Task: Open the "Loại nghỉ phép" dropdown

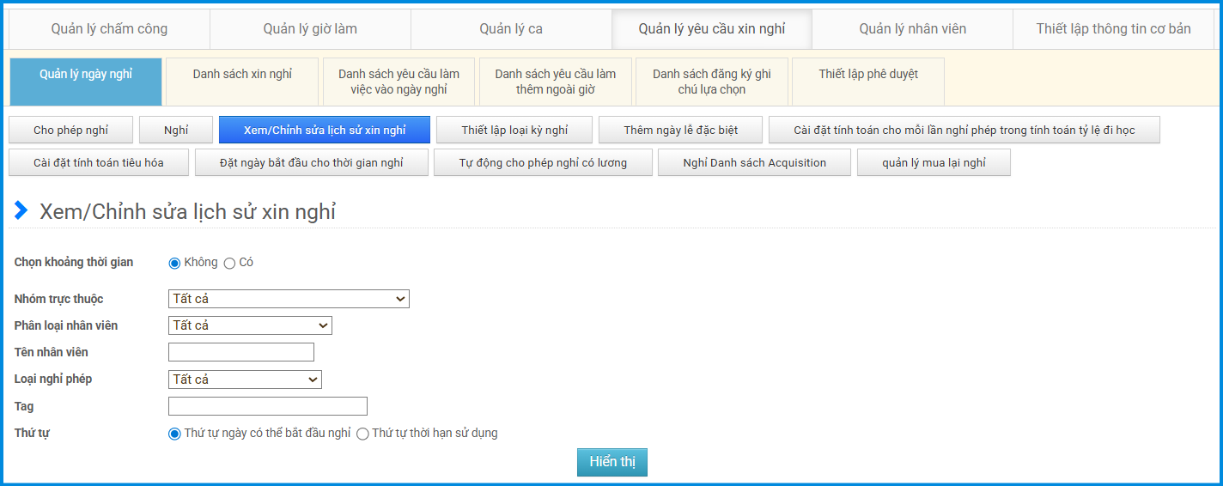Action: coord(245,380)
